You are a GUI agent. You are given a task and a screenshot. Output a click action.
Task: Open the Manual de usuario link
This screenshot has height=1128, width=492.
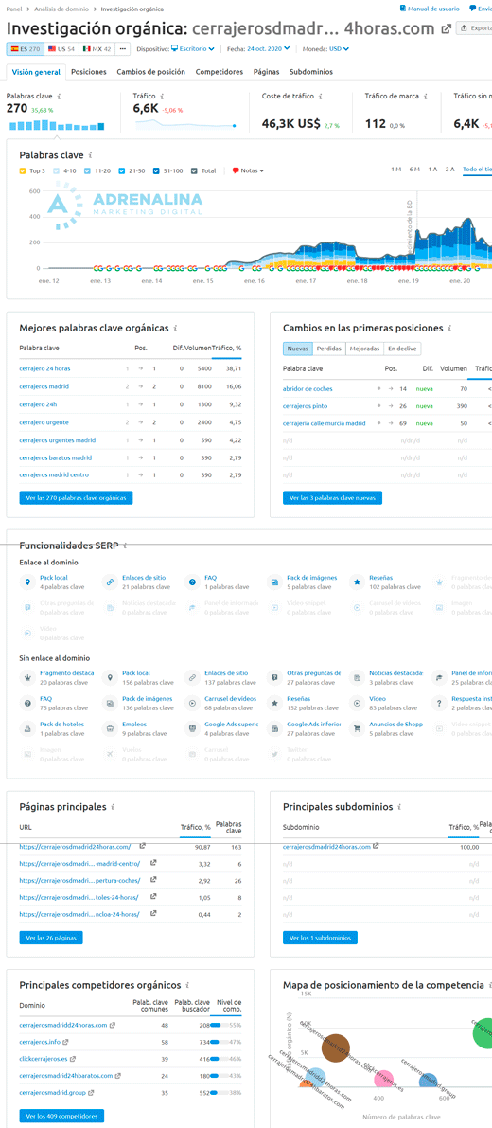click(430, 9)
